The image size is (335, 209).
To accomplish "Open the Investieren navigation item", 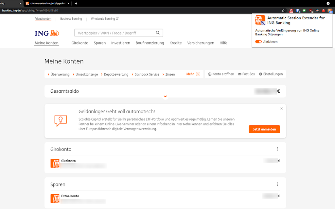I will tap(121, 43).
